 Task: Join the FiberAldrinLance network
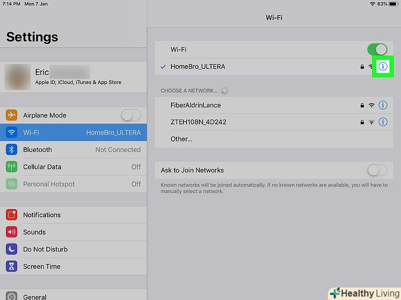pos(274,105)
